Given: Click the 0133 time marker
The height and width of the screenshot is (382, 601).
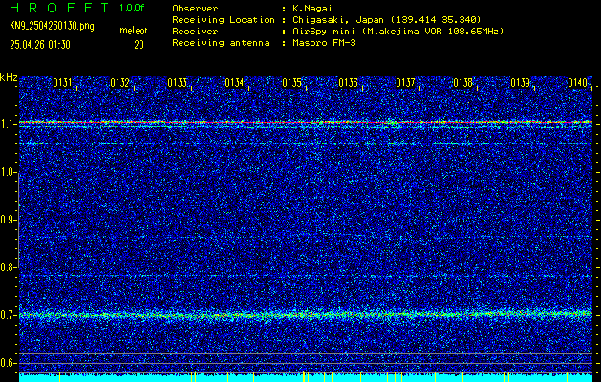Looking at the screenshot, I should pyautogui.click(x=177, y=83).
